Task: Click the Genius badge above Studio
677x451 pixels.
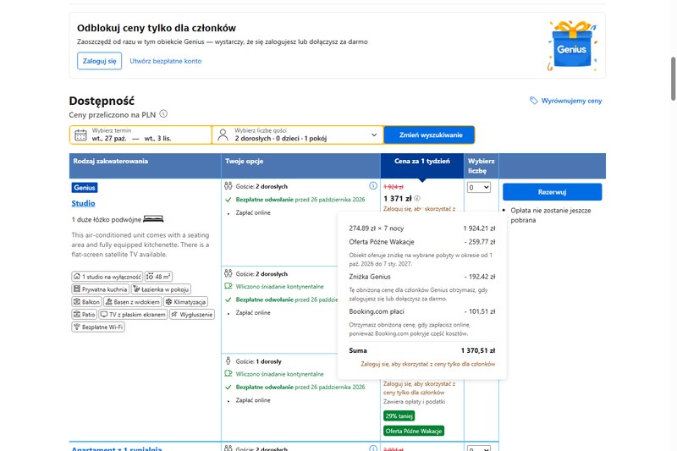Action: pyautogui.click(x=85, y=188)
